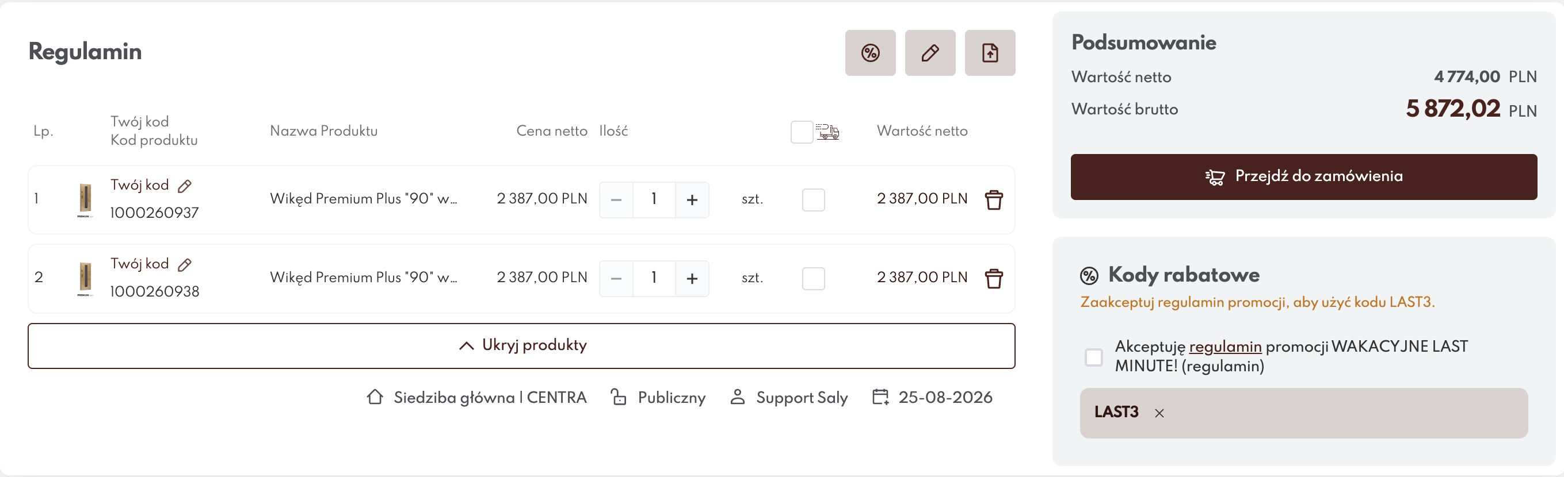
Task: Open the discount percent tool button
Action: pos(870,53)
